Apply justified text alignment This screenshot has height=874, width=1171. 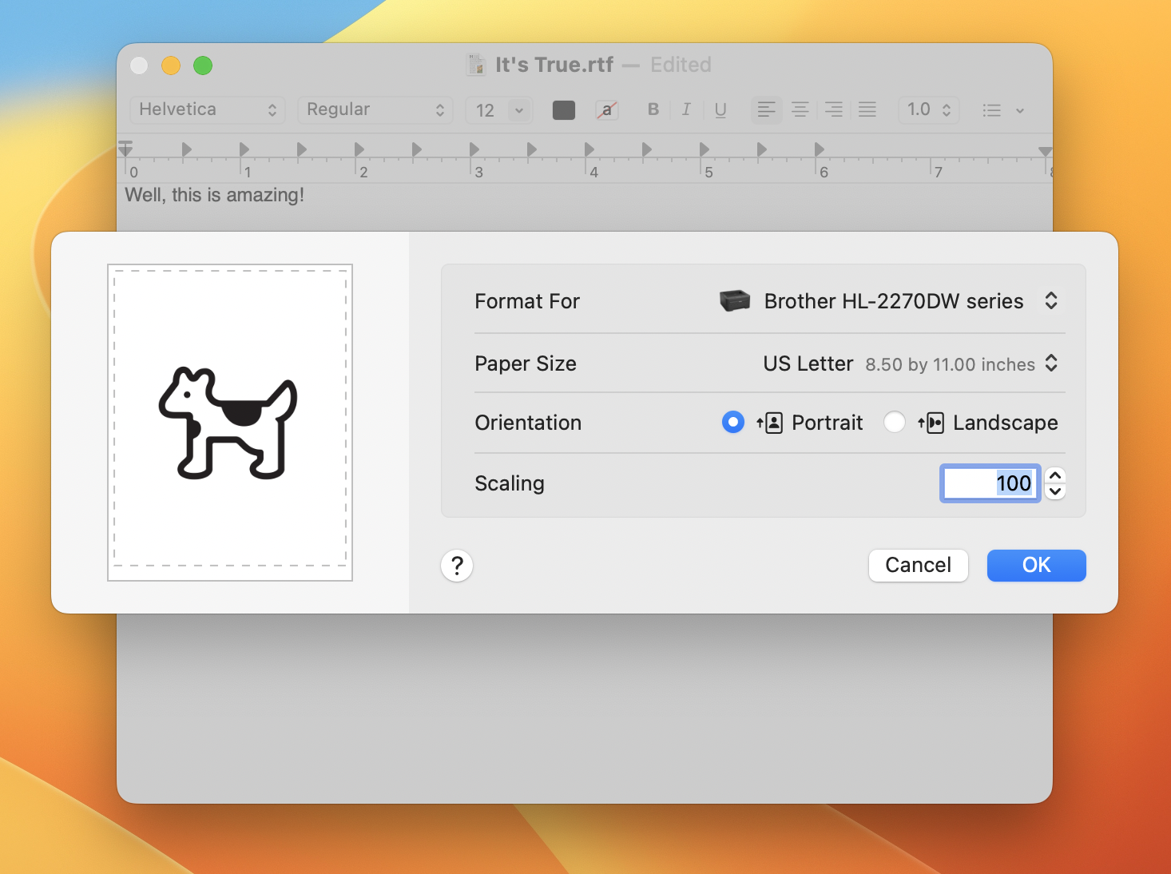867,109
